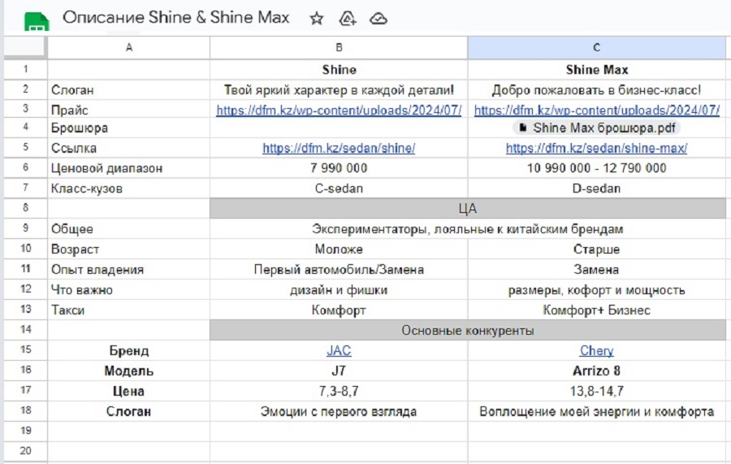Check the cloud document status icon
Image resolution: width=731 pixels, height=464 pixels.
pos(378,19)
